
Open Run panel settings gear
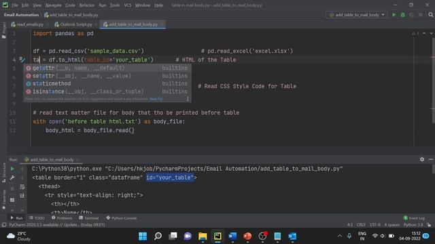click(422, 159)
